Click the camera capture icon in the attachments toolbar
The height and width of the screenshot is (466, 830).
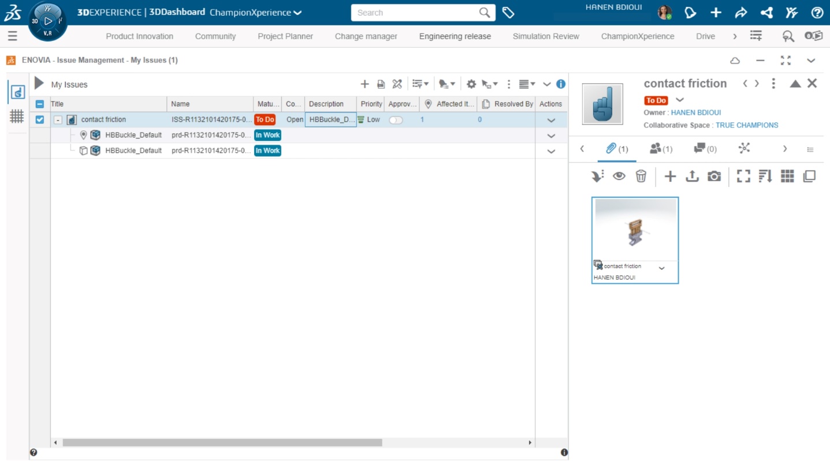pyautogui.click(x=714, y=176)
